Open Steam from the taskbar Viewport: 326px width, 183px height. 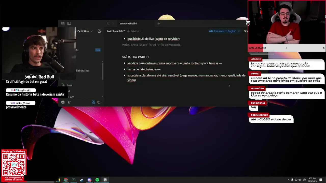pos(81,180)
